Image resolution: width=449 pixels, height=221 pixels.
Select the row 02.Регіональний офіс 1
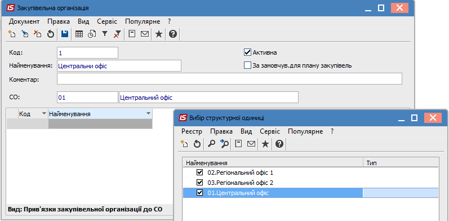tap(310, 173)
